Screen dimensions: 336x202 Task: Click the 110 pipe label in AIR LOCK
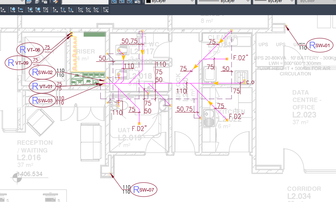pyautogui.click(x=181, y=91)
